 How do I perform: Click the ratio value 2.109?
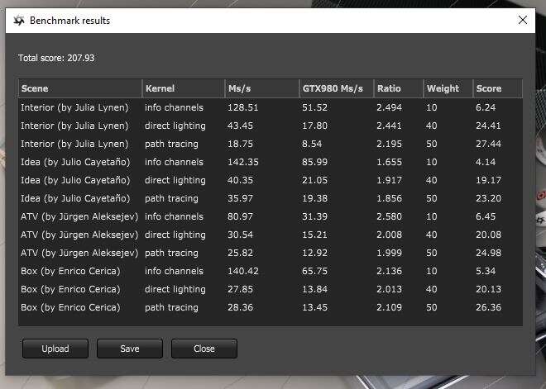(390, 307)
